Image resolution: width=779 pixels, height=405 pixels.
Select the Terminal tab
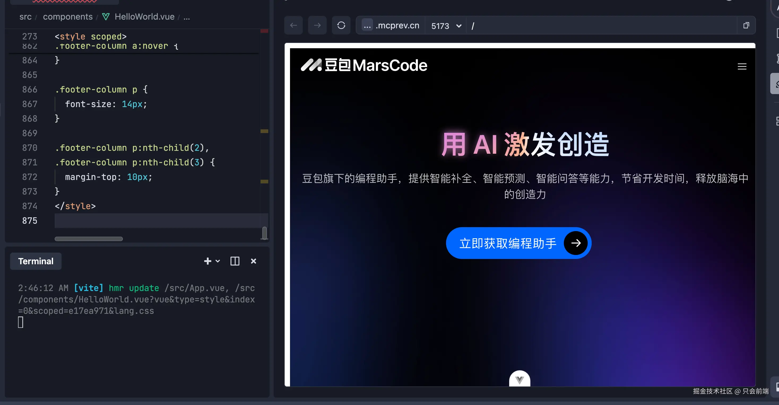click(36, 261)
